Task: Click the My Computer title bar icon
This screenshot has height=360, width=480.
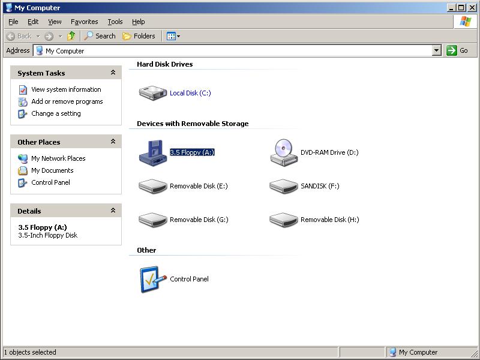Action: [x=9, y=8]
